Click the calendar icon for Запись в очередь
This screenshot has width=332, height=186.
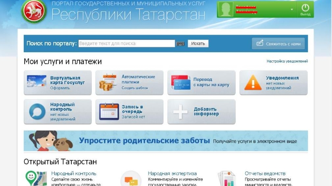coord(109,112)
